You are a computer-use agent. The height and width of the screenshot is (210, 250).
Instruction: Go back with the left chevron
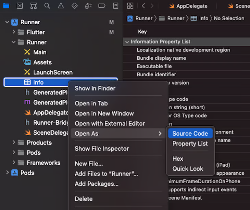143,6
